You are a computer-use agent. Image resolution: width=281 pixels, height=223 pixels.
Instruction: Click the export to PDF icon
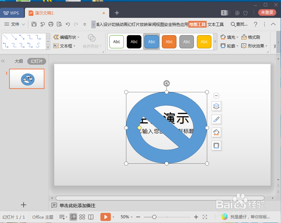pyautogui.click(x=42, y=24)
